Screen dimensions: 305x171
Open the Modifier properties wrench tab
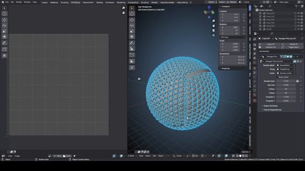point(254,73)
